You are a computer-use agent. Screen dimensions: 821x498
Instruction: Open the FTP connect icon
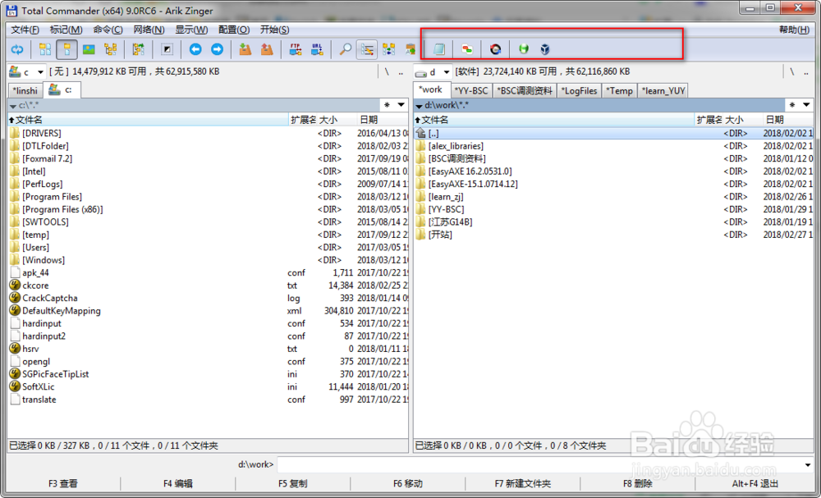tap(296, 50)
